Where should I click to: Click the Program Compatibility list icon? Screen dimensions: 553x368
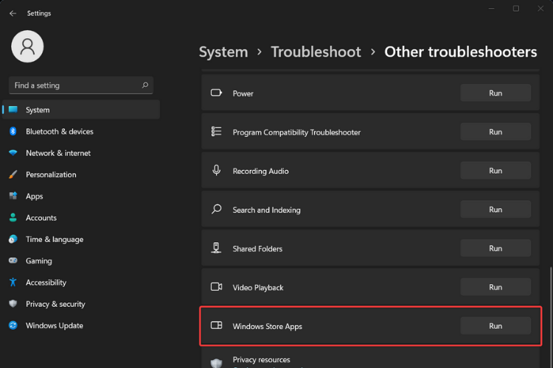[x=216, y=131]
